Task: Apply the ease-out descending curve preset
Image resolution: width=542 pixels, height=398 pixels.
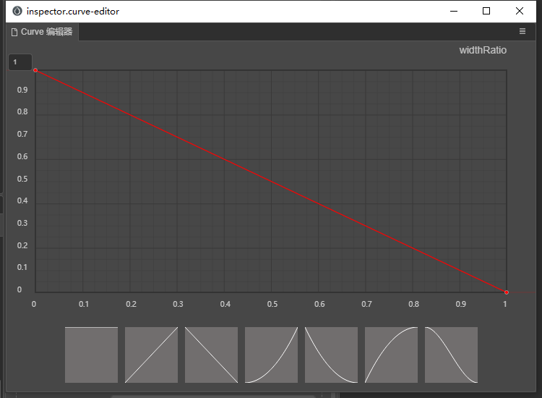Action: [x=331, y=355]
